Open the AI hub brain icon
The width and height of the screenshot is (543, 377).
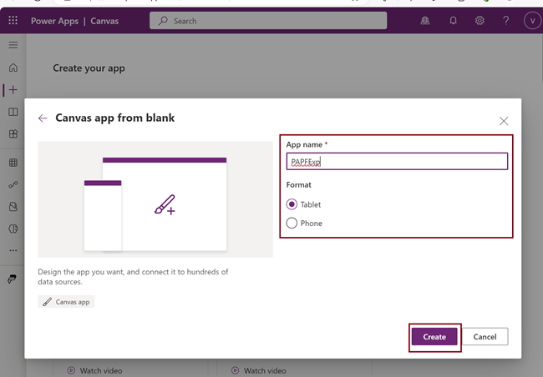[13, 229]
